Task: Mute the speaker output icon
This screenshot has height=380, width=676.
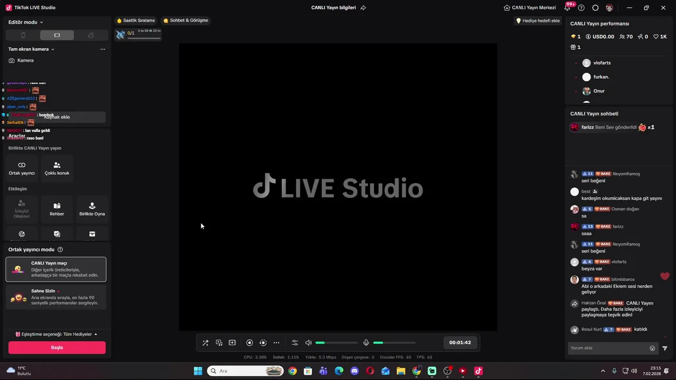Action: (308, 343)
